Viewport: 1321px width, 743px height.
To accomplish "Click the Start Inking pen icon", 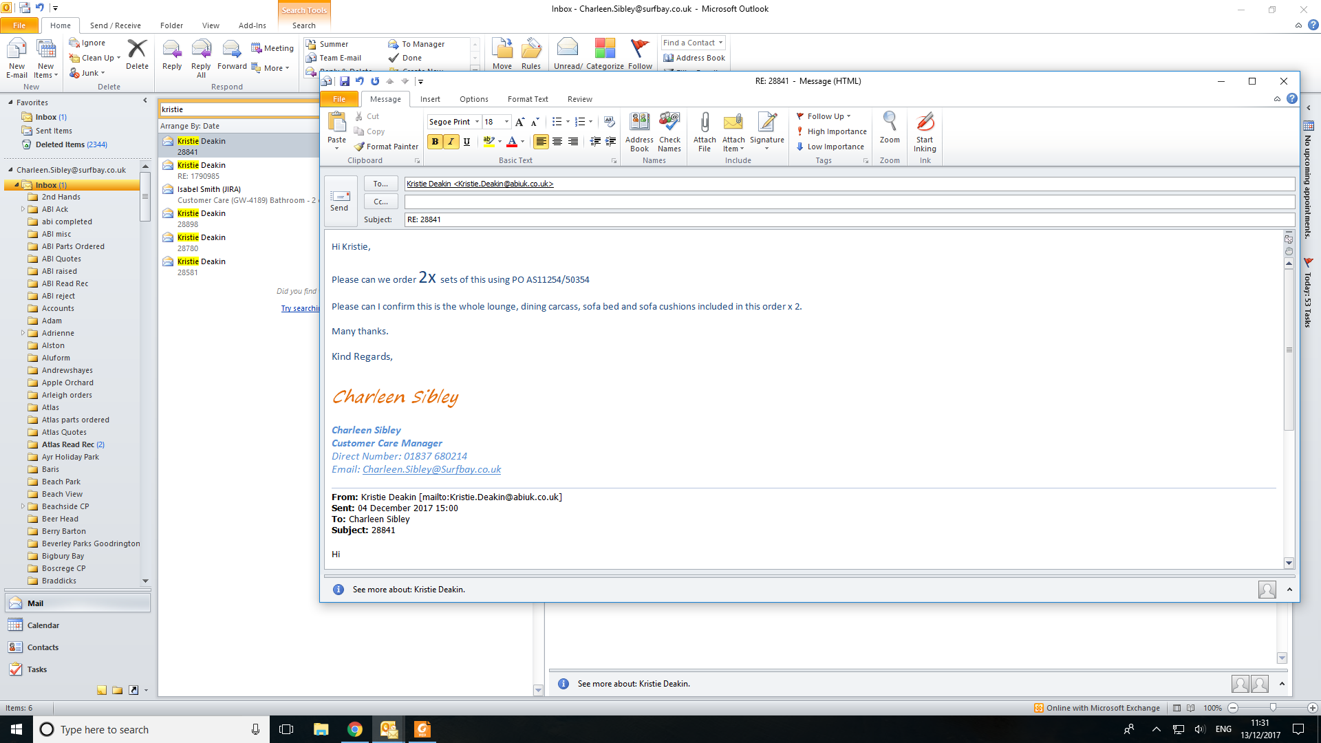I will tap(925, 131).
